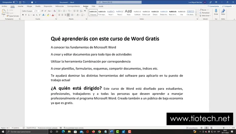
Task: Click the numbered list icon
Action: tap(64, 11)
